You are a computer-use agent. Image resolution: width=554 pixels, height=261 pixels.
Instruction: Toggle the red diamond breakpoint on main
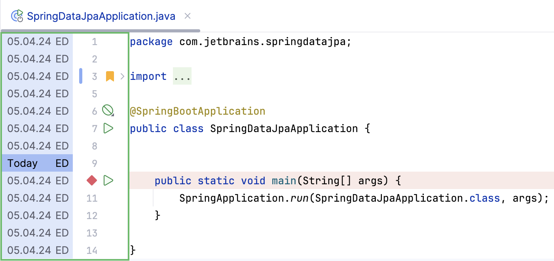coord(92,181)
